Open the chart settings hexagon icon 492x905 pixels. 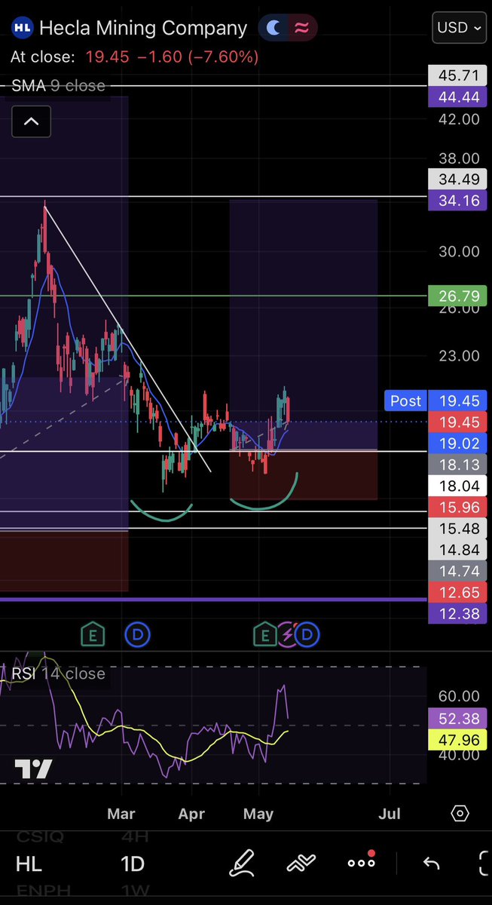[460, 814]
